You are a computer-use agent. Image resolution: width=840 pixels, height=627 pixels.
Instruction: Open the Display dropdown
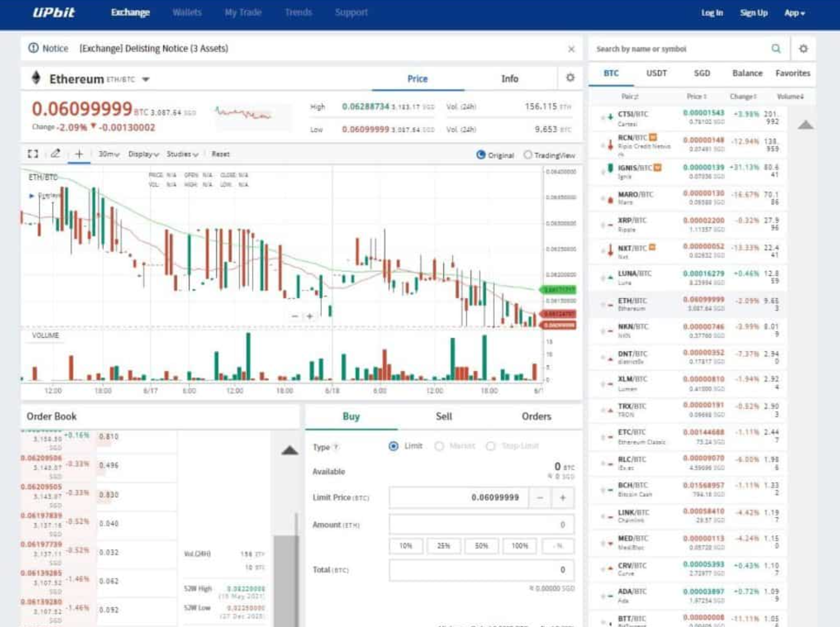(x=143, y=154)
